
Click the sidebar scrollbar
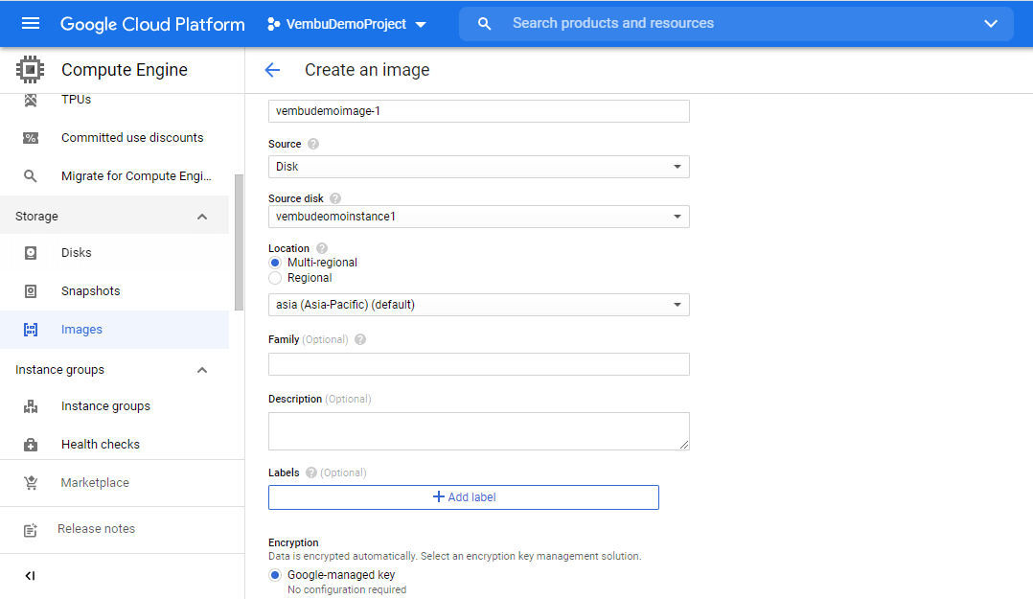click(x=240, y=242)
